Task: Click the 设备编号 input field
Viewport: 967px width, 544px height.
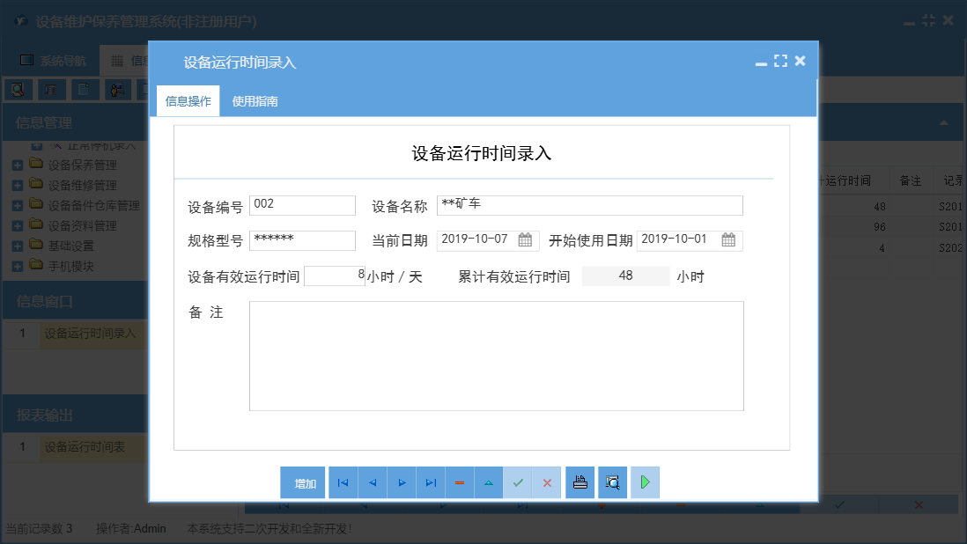Action: [302, 205]
